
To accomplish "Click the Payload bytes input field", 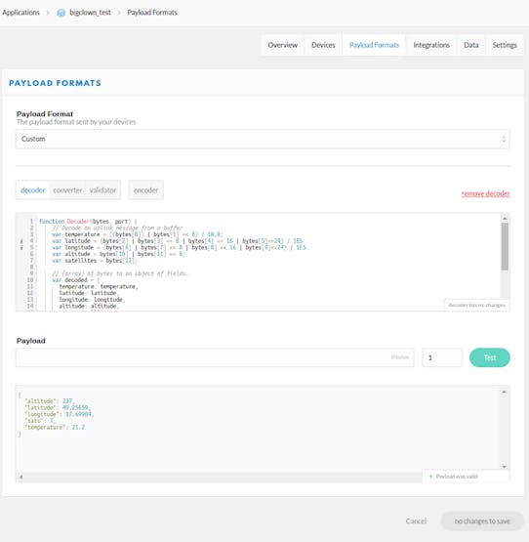I will point(215,357).
